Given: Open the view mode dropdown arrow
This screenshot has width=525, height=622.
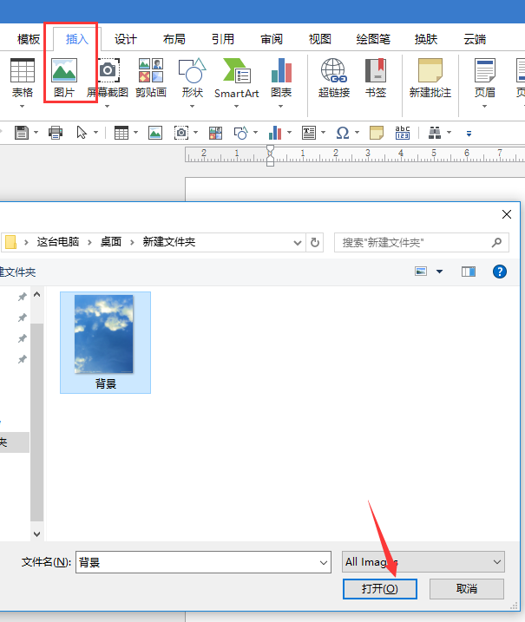Looking at the screenshot, I should point(439,272).
